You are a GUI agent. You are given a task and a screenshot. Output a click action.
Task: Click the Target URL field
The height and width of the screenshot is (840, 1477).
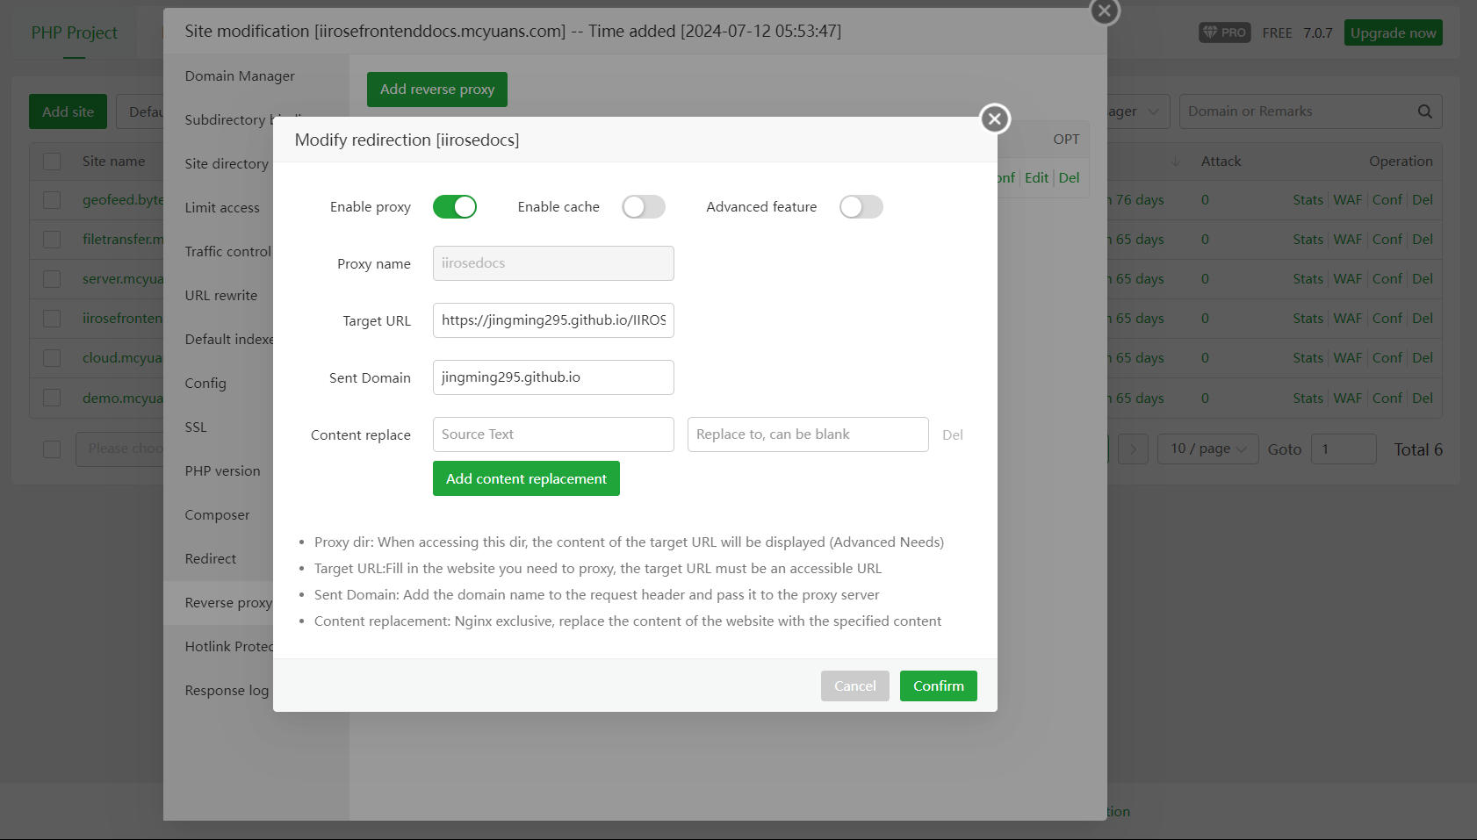coord(553,320)
